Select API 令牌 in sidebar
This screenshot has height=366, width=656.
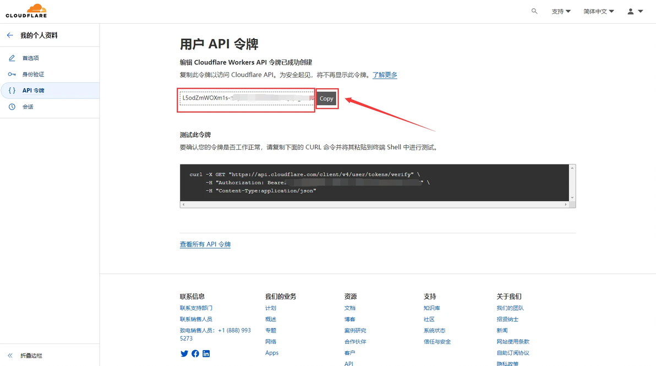50,90
